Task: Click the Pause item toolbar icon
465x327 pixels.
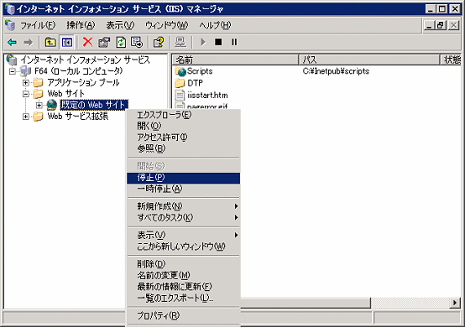Action: (234, 42)
